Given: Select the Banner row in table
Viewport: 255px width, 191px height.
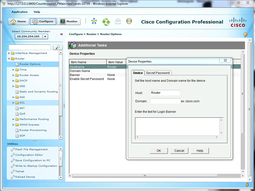Looking at the screenshot, I should pos(98,75).
